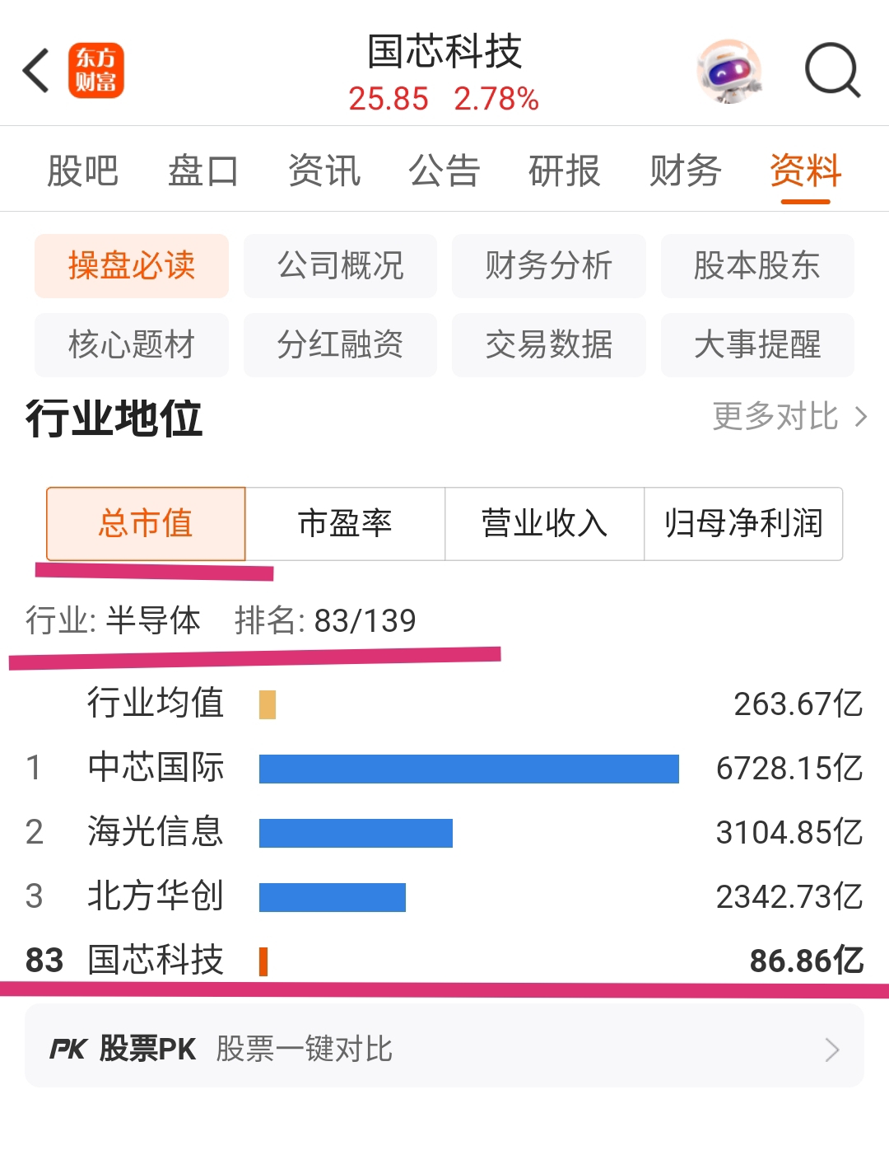889x1155 pixels.
Task: Click 更多对比 link
Action: (775, 417)
